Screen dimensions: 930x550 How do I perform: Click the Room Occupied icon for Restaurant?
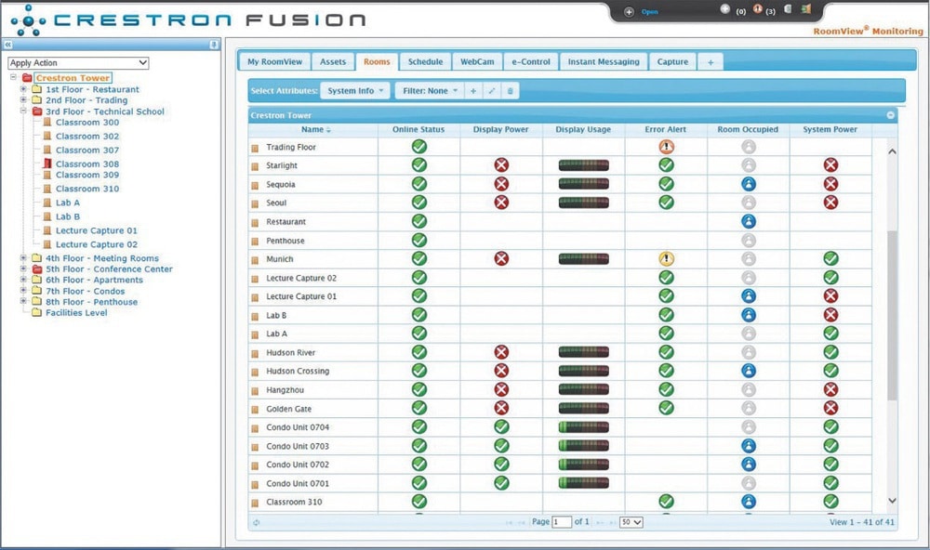point(749,222)
